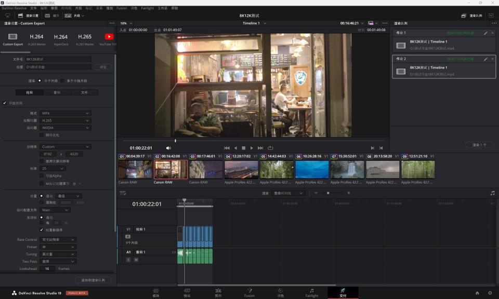Uncheck the Export Video checkbox
This screenshot has width=499, height=299.
click(5, 103)
